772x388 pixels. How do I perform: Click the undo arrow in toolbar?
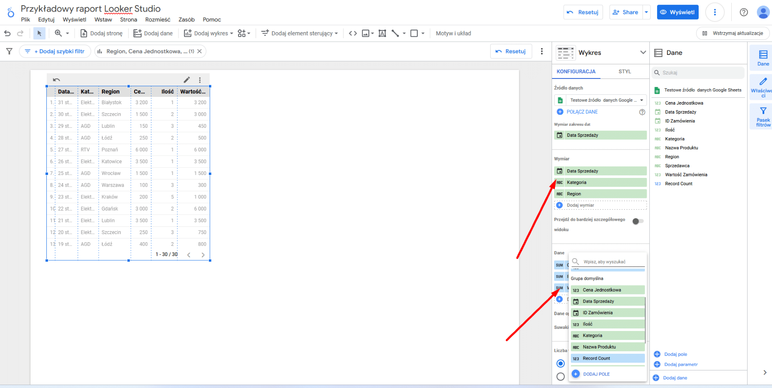click(x=7, y=33)
